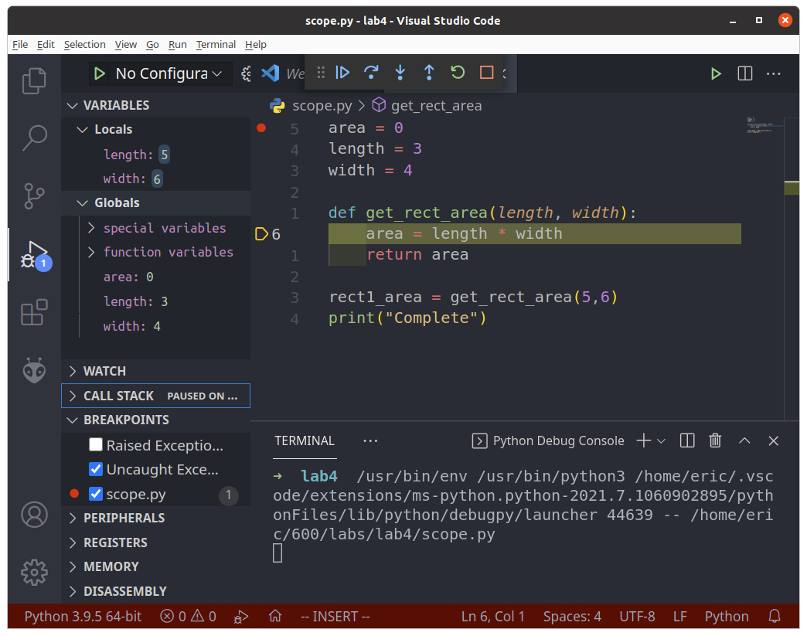Run the Python file with the play icon
This screenshot has height=636, width=807.
(x=715, y=73)
